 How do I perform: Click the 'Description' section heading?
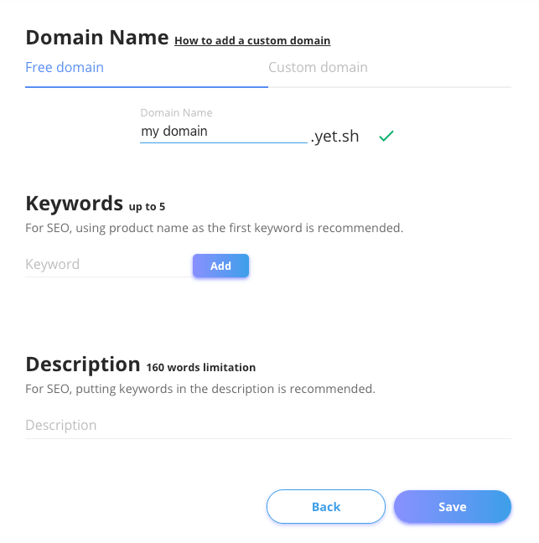pyautogui.click(x=82, y=365)
